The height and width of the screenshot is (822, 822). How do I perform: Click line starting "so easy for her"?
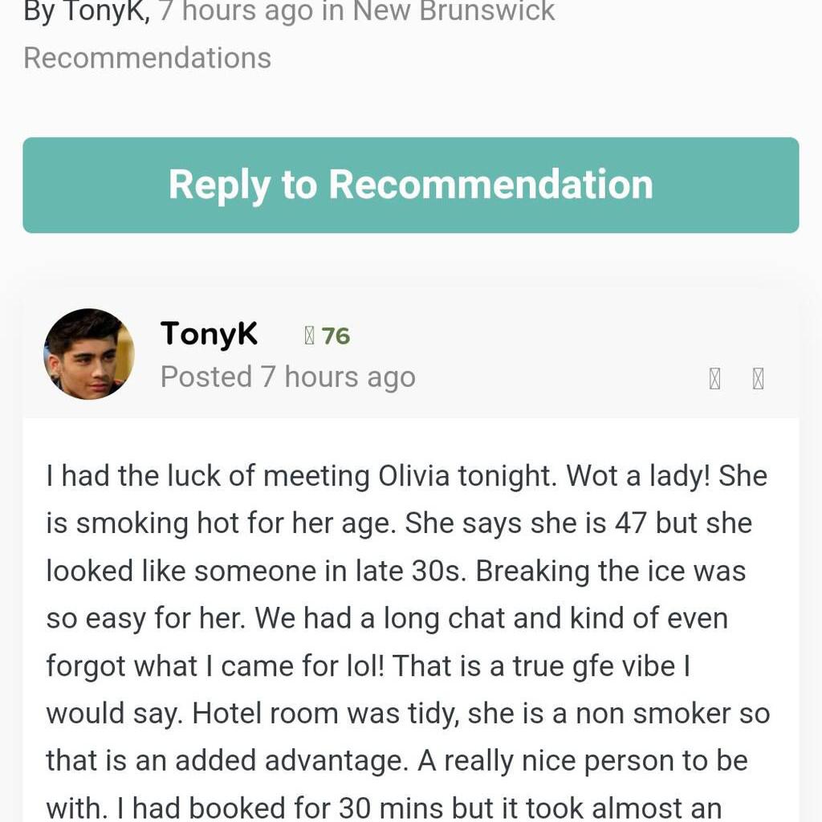(386, 618)
